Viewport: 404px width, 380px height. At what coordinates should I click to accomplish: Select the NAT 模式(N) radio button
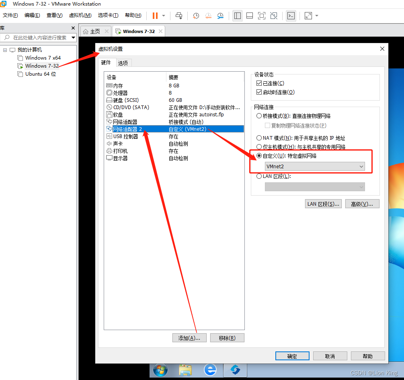[x=259, y=138]
